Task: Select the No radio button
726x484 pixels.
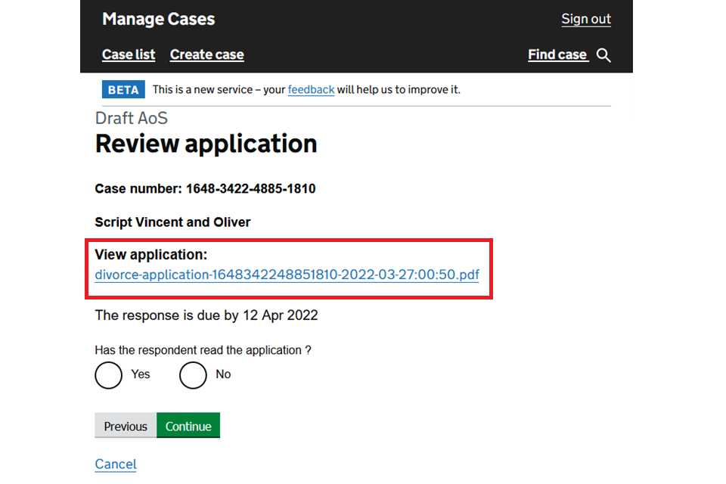Action: tap(193, 375)
